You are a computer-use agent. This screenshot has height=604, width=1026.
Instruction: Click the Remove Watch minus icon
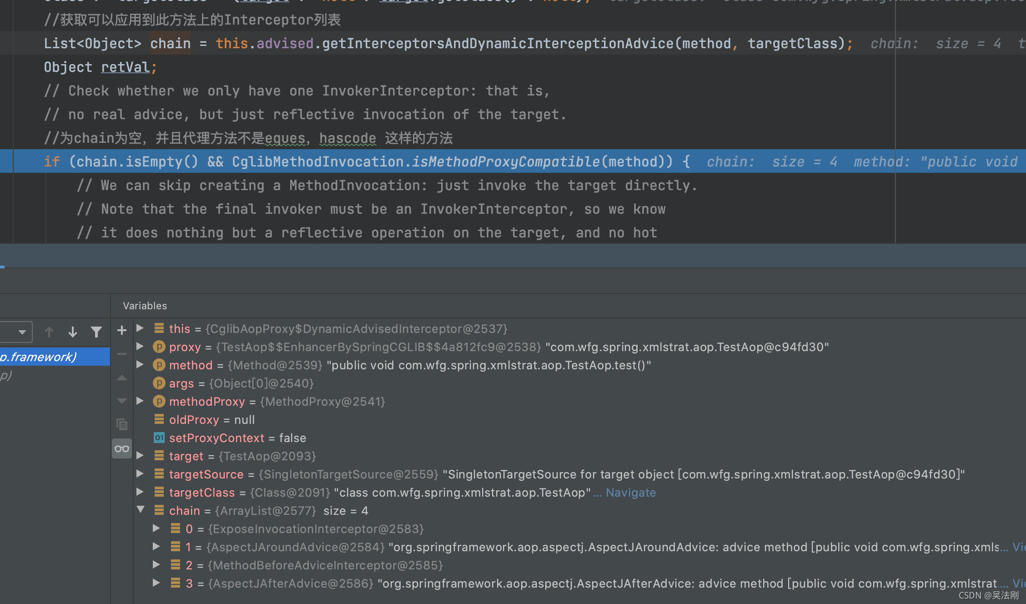(121, 354)
